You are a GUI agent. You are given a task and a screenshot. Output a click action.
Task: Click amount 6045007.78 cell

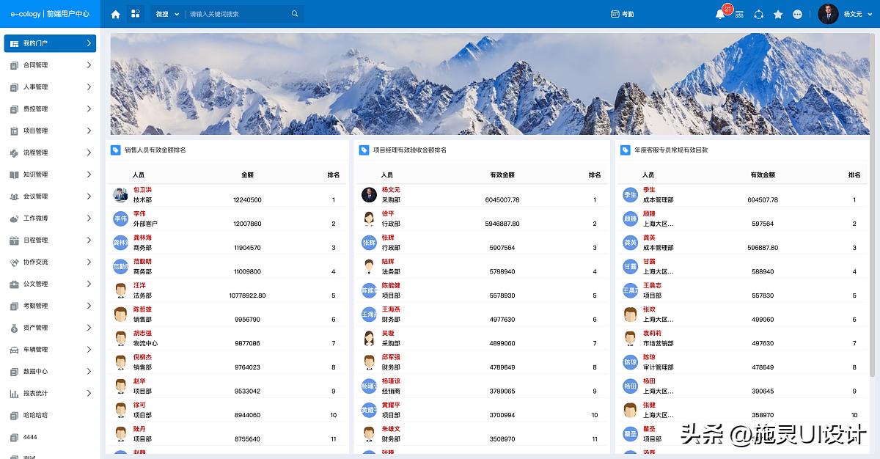click(x=502, y=200)
